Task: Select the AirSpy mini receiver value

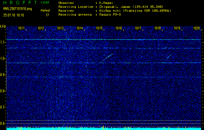Action: coord(135,10)
